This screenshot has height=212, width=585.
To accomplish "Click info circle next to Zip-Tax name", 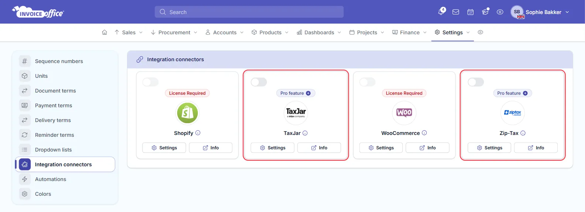I will coord(523,133).
